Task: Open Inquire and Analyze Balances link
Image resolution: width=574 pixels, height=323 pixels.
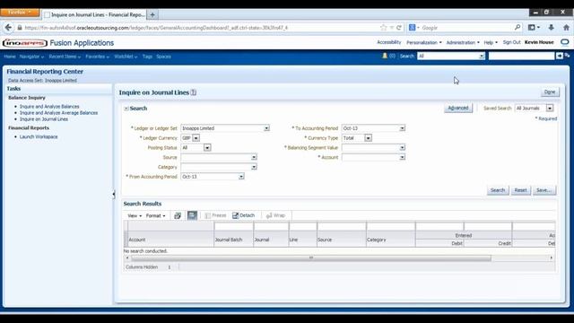Action: pyautogui.click(x=49, y=107)
